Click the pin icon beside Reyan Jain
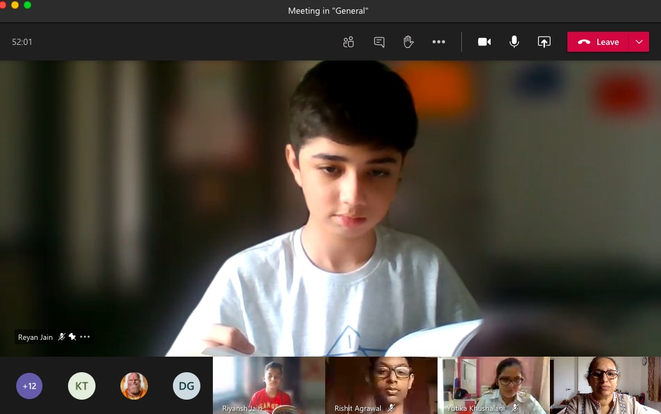The image size is (661, 414). 72,337
